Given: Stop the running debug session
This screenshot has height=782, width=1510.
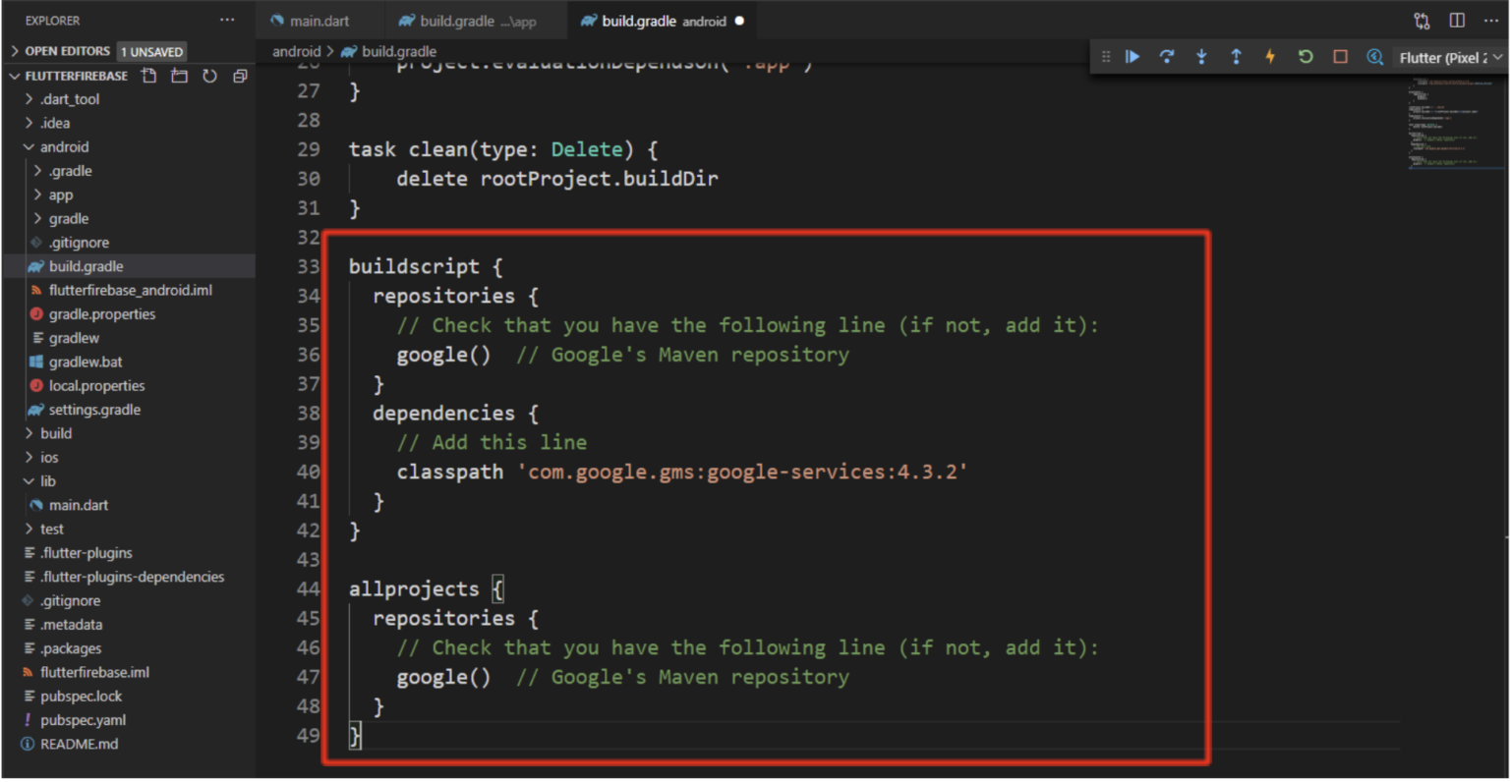Looking at the screenshot, I should (1339, 56).
